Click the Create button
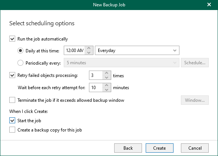The height and width of the screenshot is (156, 218). 159,148
